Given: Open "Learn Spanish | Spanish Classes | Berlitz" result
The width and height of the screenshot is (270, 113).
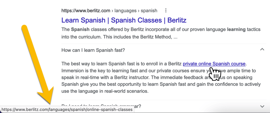Looking at the screenshot, I should coord(124,20).
